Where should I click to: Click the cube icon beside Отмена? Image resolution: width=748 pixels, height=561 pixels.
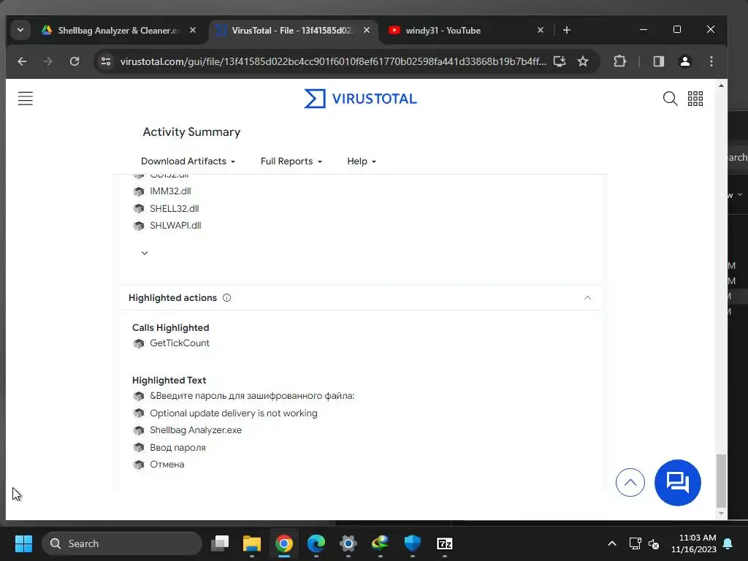click(139, 465)
